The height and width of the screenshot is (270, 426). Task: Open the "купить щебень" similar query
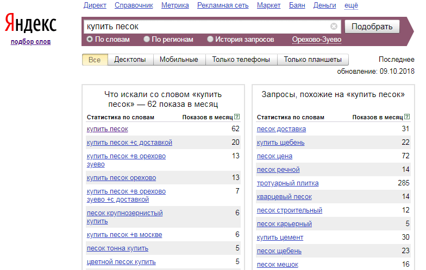click(280, 143)
